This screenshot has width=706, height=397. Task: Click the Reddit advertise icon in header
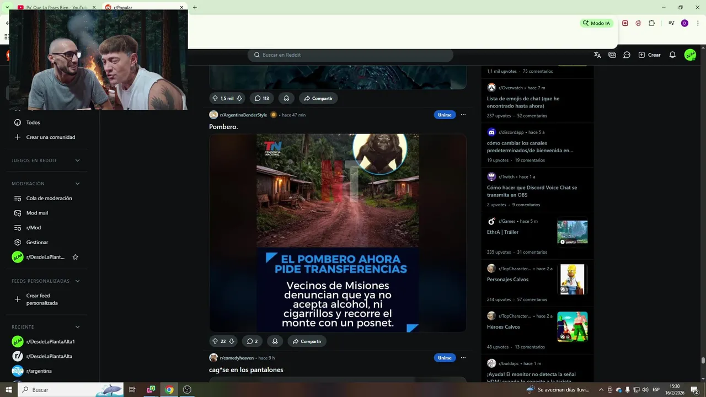tap(612, 55)
